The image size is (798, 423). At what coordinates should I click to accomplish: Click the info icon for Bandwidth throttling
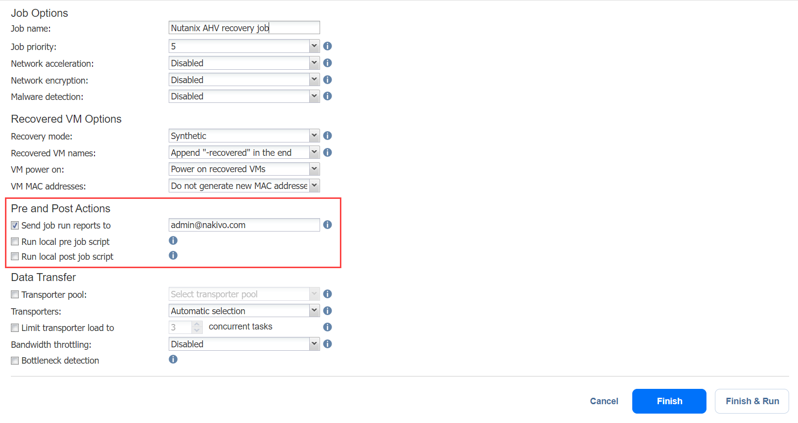pyautogui.click(x=328, y=344)
